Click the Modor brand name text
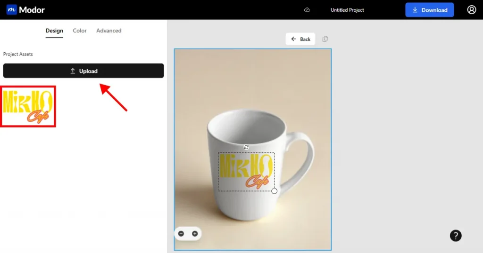Image resolution: width=483 pixels, height=253 pixels. coord(32,10)
